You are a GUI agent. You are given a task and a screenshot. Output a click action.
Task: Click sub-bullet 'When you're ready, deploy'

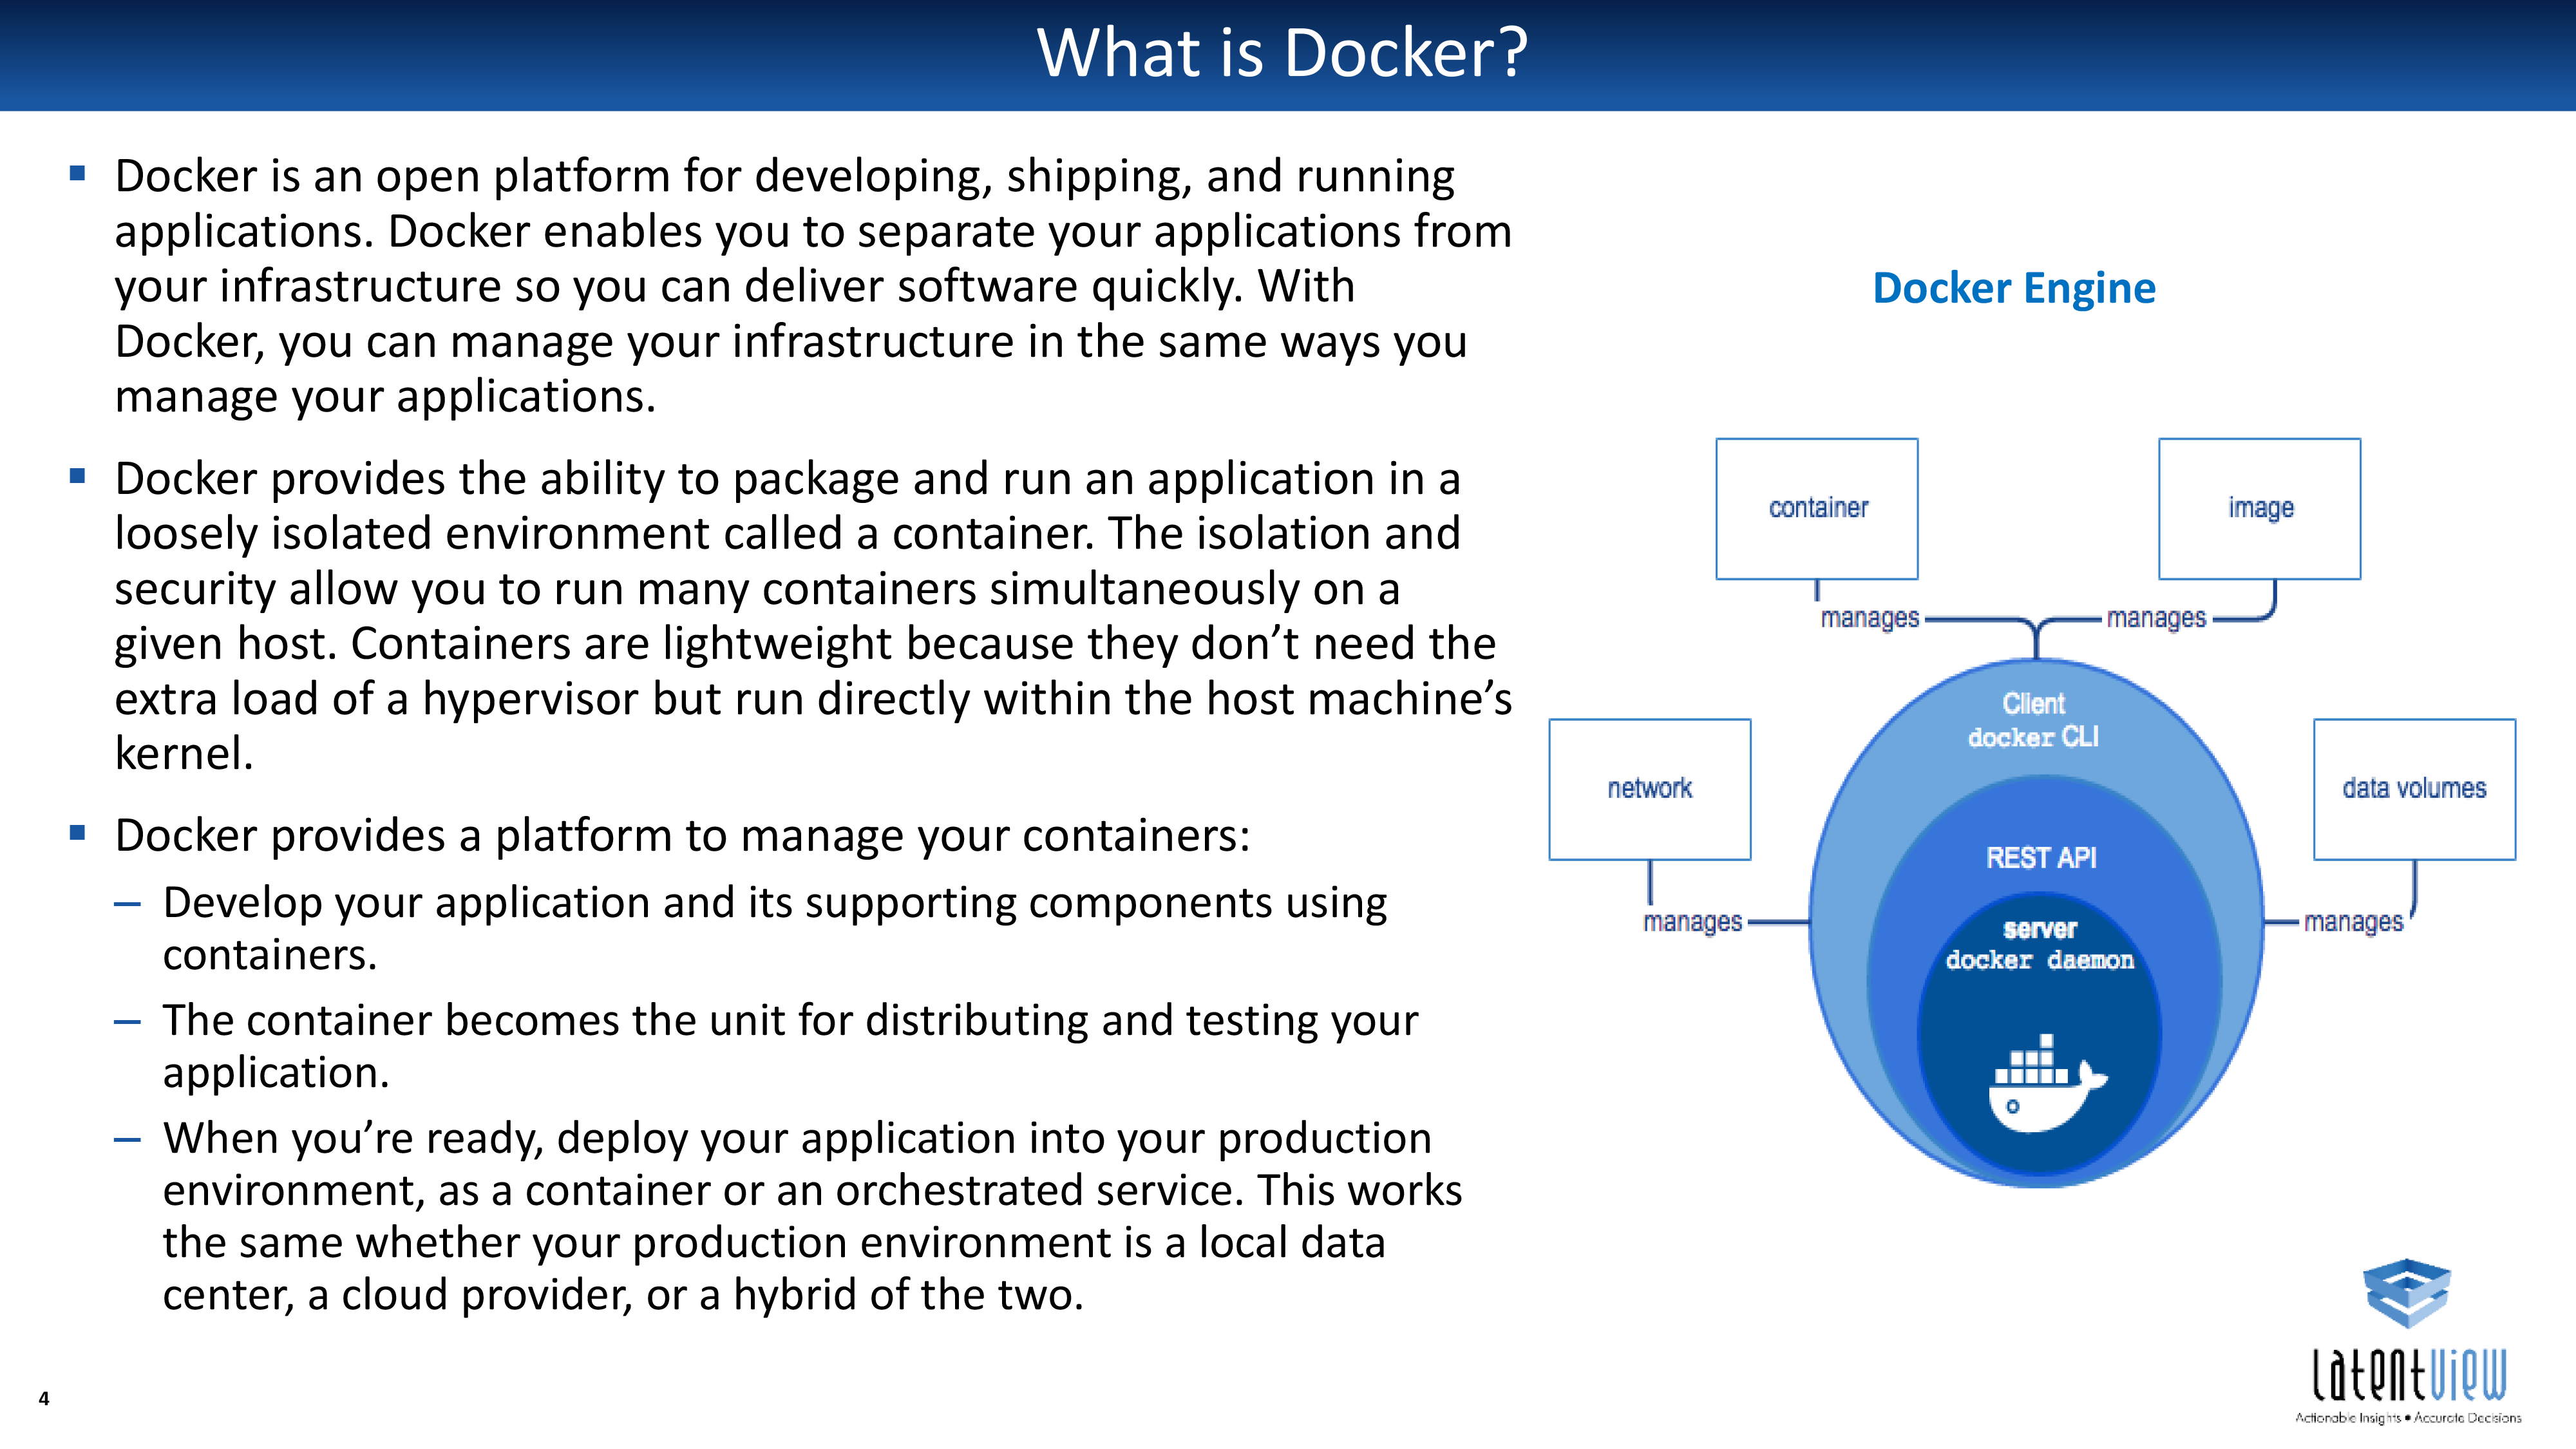coord(812,1216)
